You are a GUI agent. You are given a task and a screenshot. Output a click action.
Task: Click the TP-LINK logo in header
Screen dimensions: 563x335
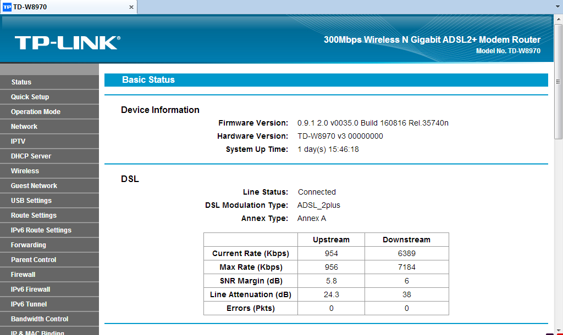tap(68, 43)
